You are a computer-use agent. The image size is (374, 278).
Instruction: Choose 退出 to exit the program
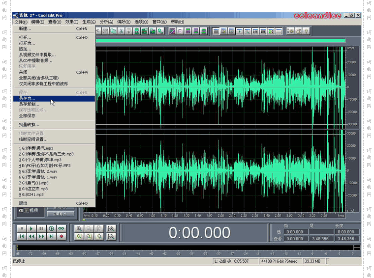tap(54, 203)
